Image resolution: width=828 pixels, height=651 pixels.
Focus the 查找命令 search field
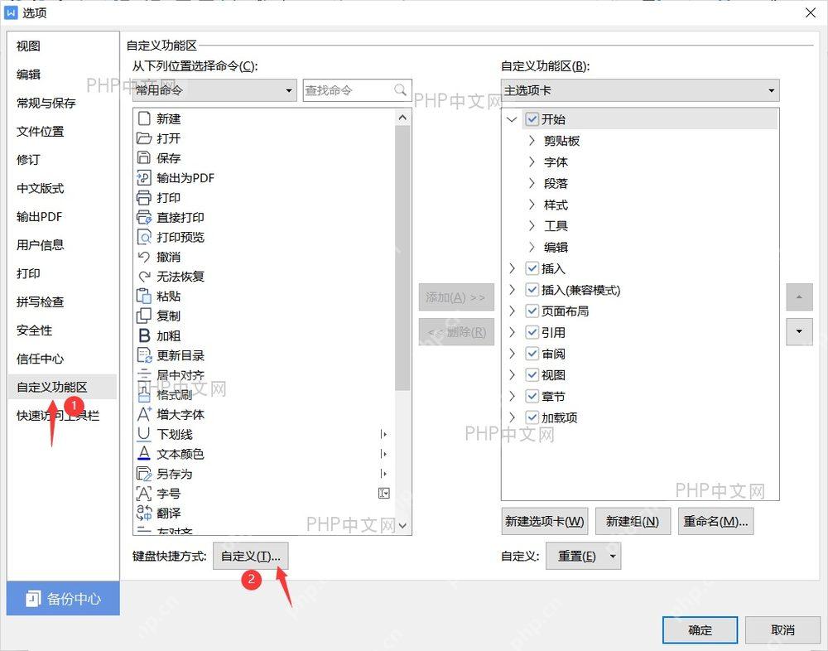tap(358, 90)
